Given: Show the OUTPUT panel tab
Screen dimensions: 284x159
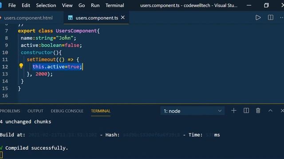Looking at the screenshot, I should [35, 111].
